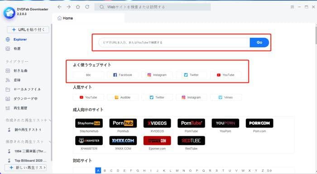Open Vimeo under 人気サイト

(x=226, y=97)
